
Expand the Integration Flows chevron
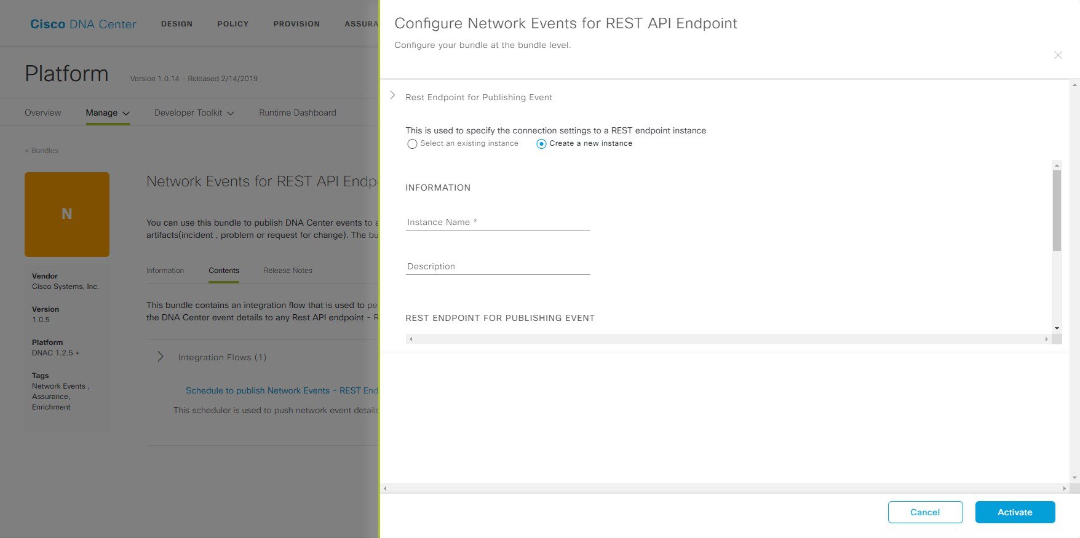point(161,357)
